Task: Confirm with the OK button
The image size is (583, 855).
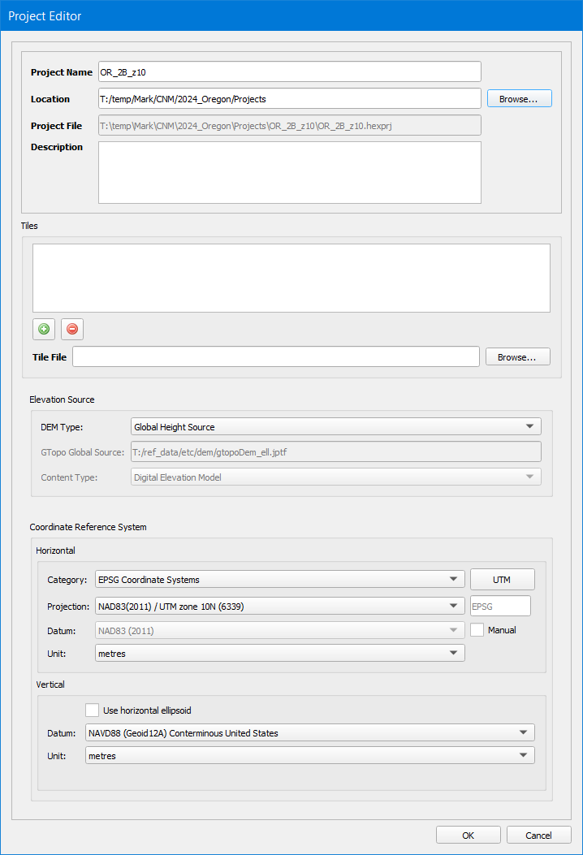Action: tap(468, 835)
